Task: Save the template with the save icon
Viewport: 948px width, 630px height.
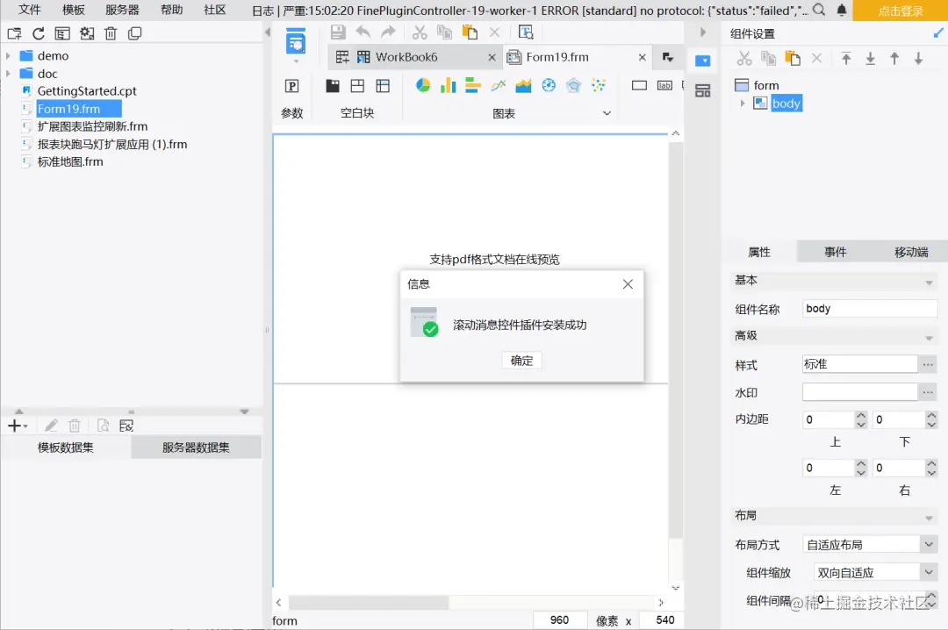Action: pyautogui.click(x=338, y=32)
